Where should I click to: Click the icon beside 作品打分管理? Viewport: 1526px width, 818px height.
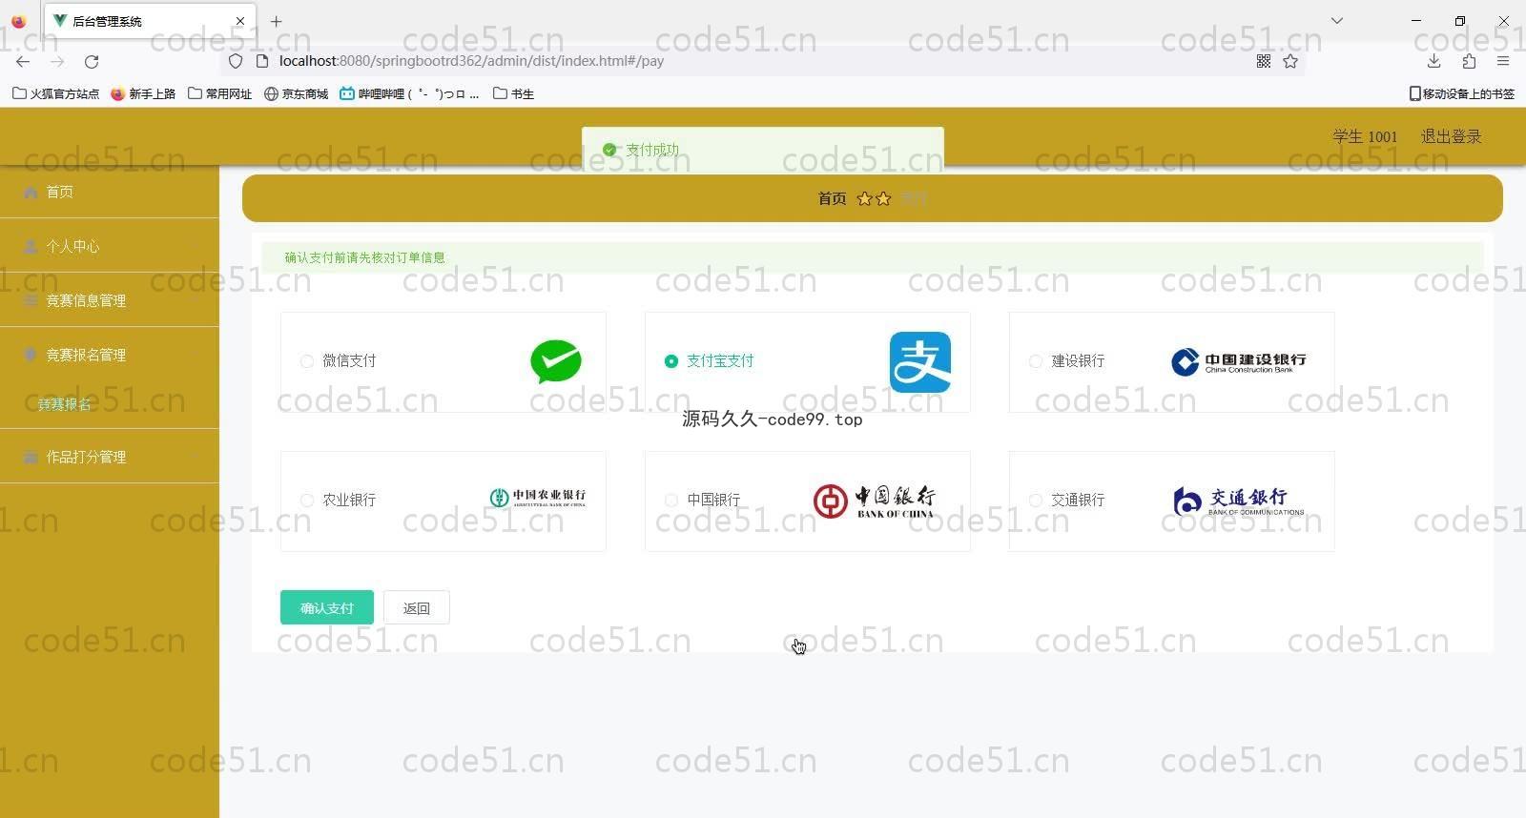coord(31,457)
